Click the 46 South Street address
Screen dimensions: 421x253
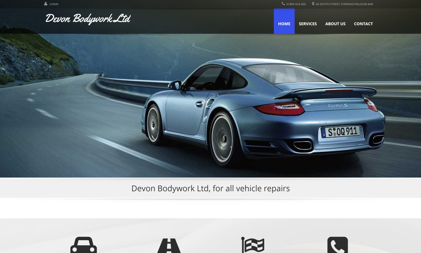344,4
